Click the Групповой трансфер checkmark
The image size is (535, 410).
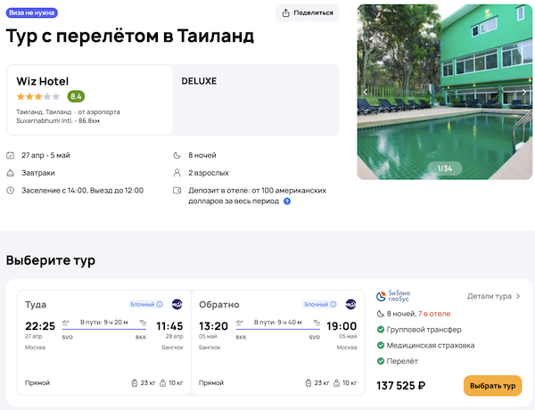381,330
